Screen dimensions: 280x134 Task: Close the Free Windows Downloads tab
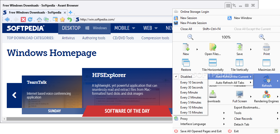click(65, 12)
